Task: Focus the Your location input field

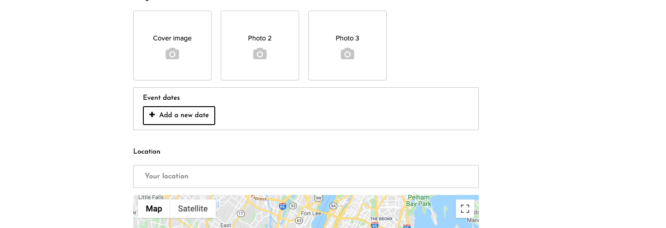Action: tap(306, 177)
